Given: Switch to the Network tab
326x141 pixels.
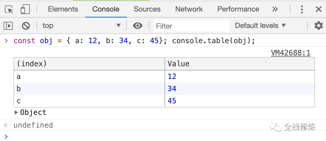Looking at the screenshot, I should coord(189,9).
